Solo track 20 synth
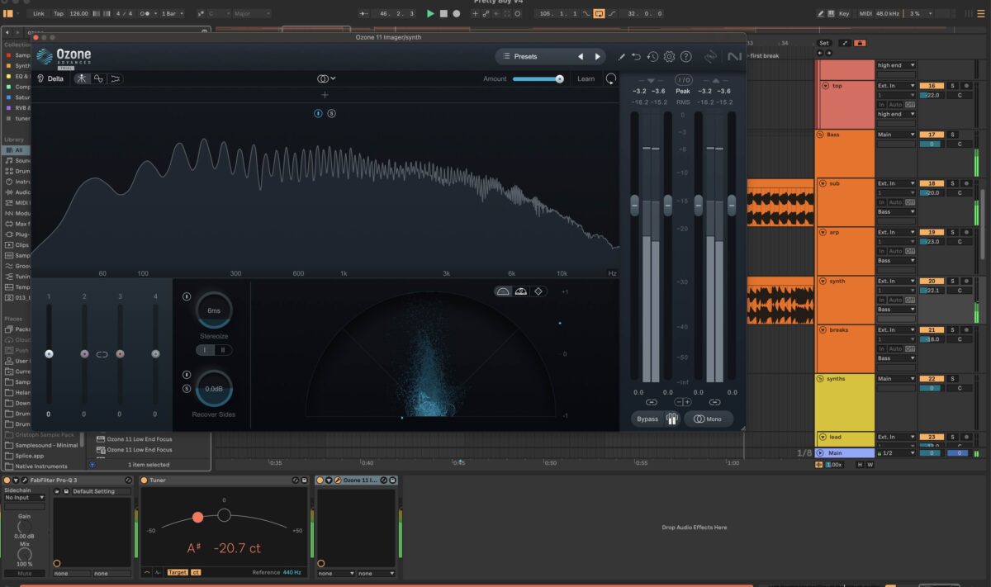 click(951, 281)
